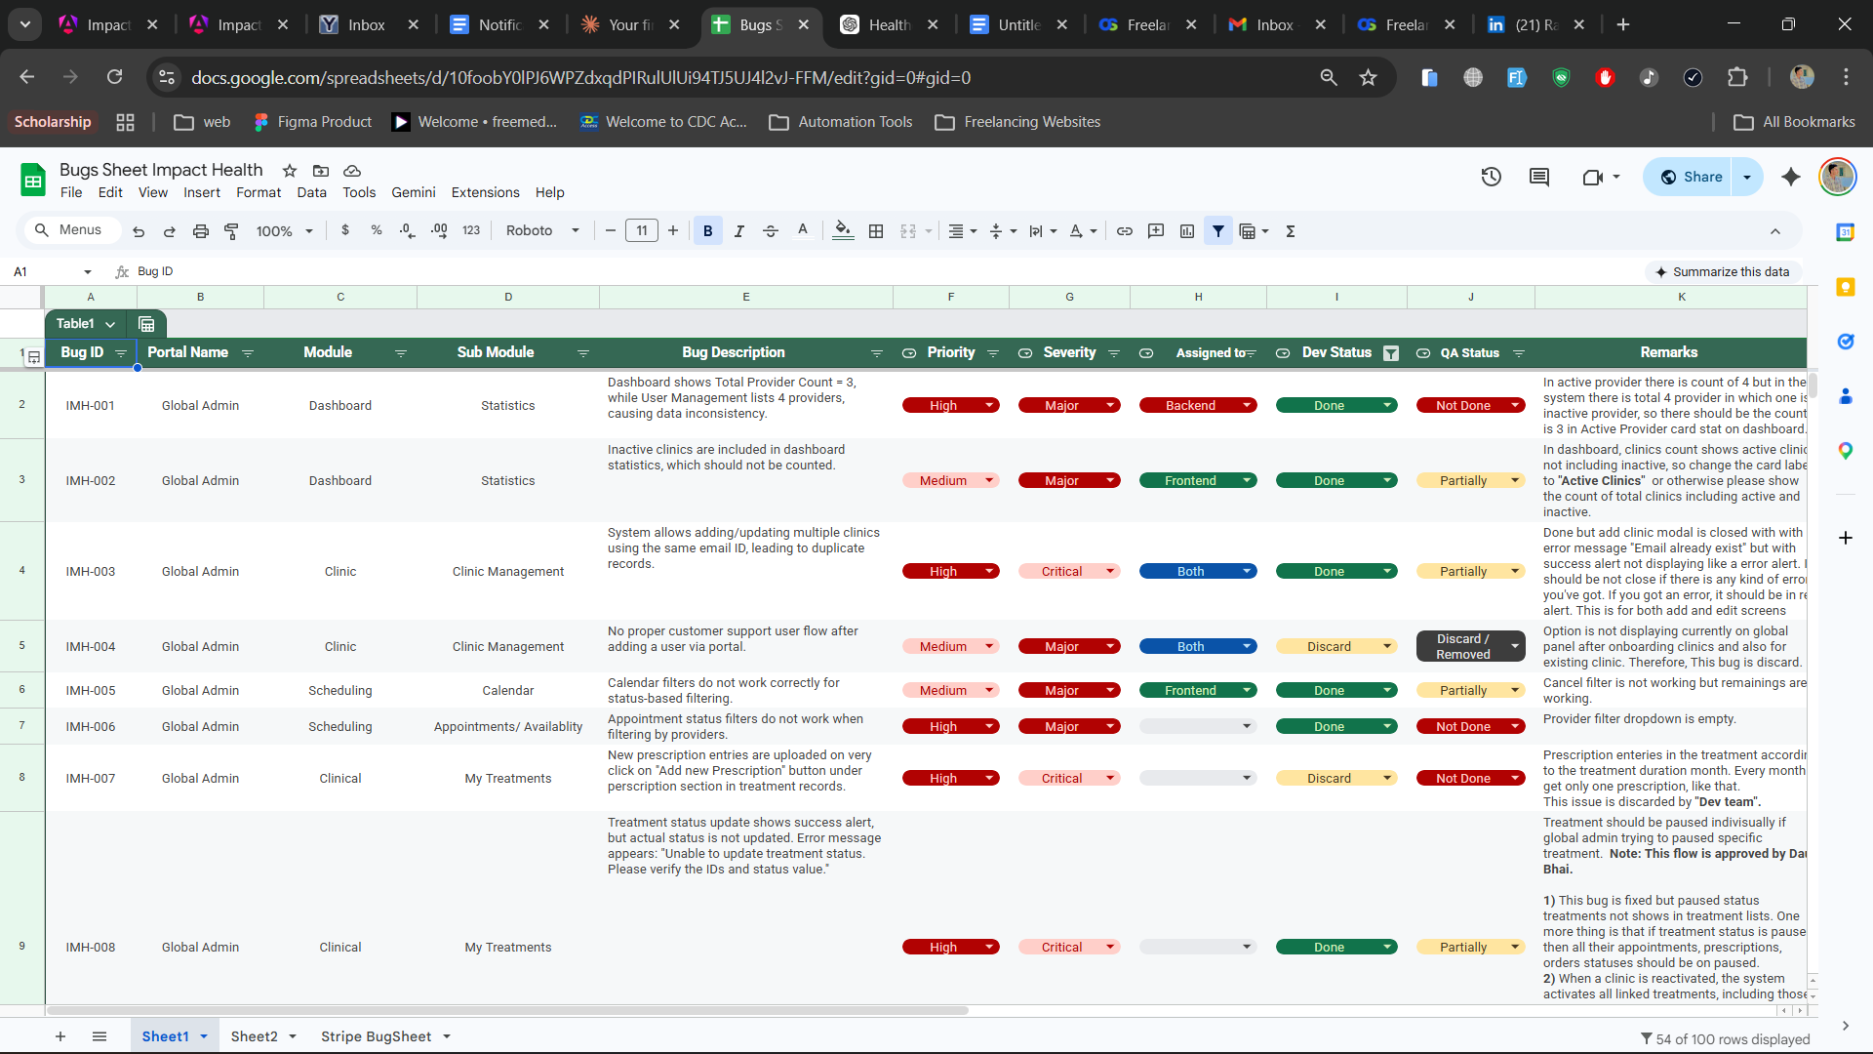Switch to the Stripe BugSheet tab
The height and width of the screenshot is (1054, 1873).
(376, 1036)
